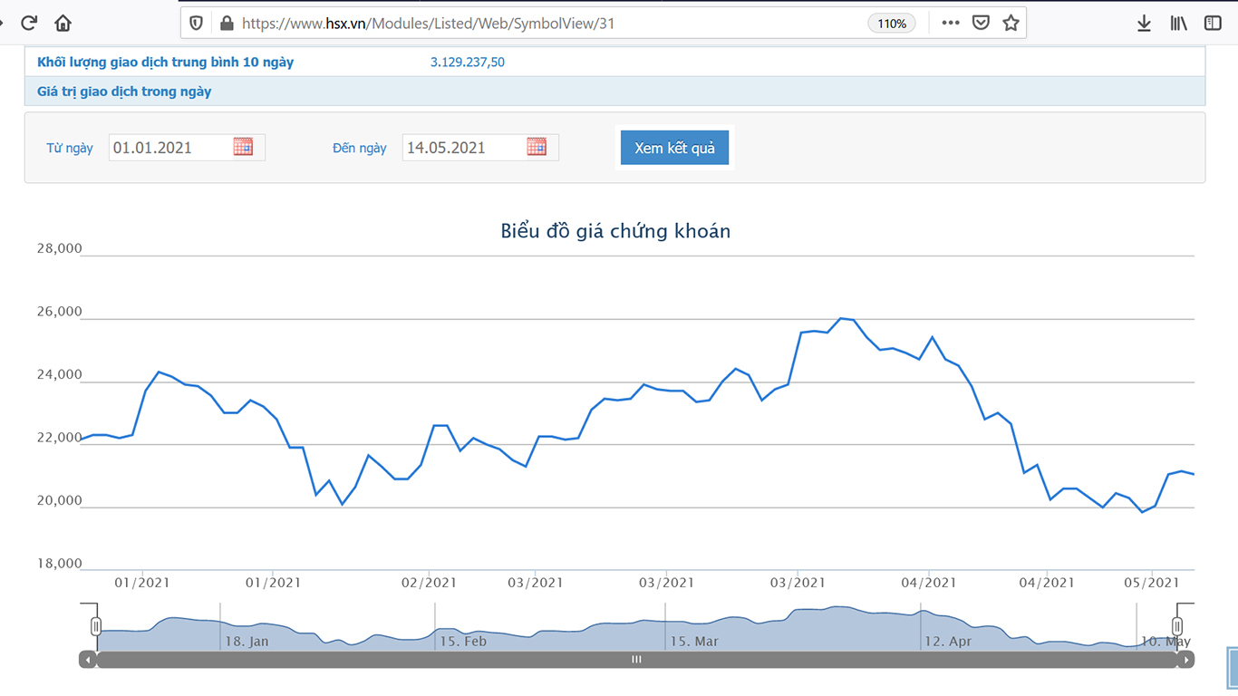Open the Downloads arrow icon
Screen dimensions: 1238x696
[1144, 23]
